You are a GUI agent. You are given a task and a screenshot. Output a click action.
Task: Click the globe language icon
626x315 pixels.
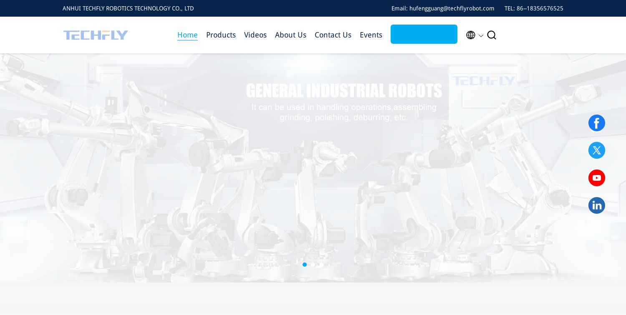471,35
